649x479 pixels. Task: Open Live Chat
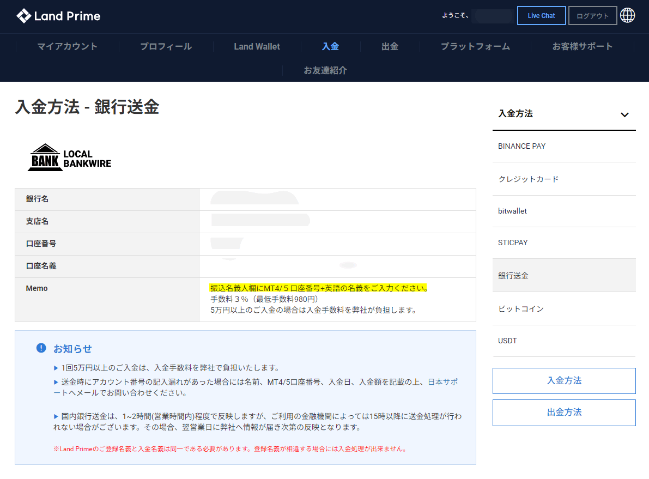[x=542, y=16]
